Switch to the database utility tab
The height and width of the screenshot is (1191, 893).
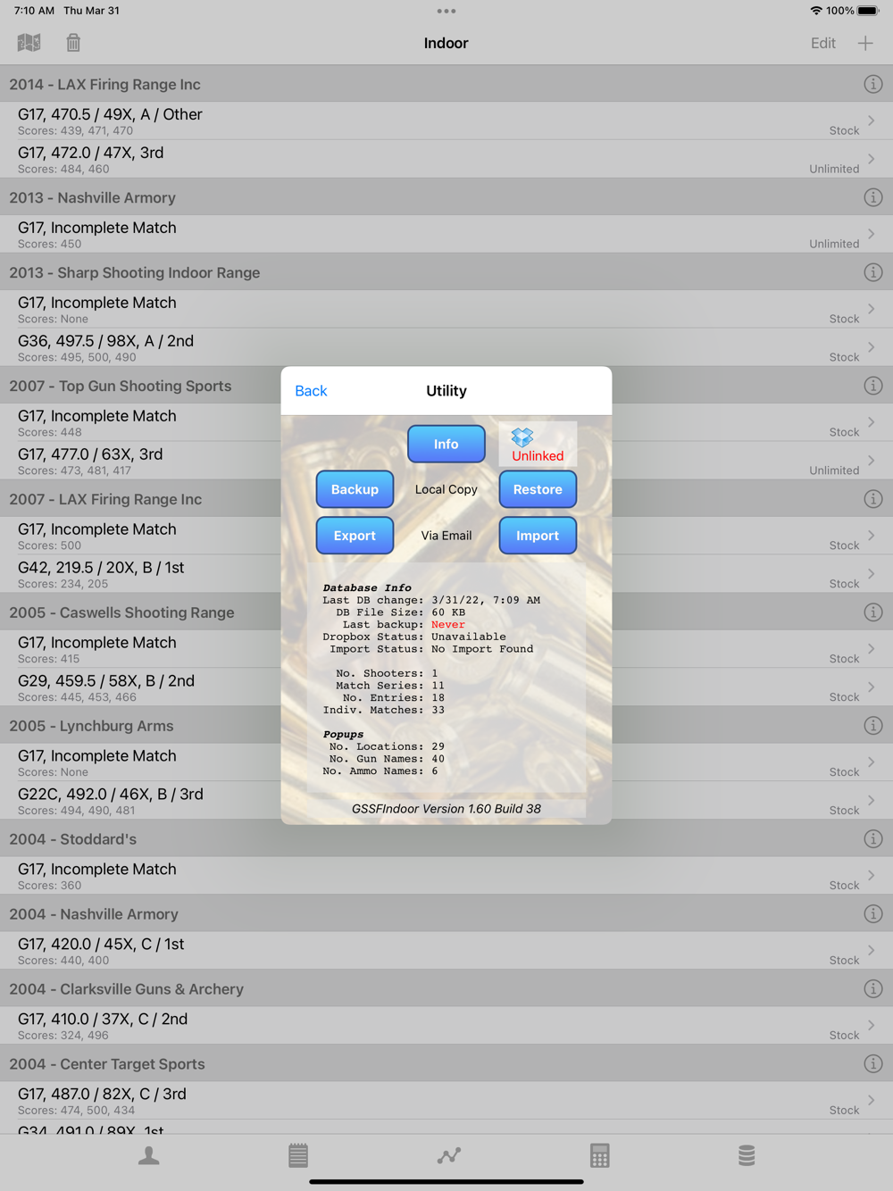tap(747, 1156)
